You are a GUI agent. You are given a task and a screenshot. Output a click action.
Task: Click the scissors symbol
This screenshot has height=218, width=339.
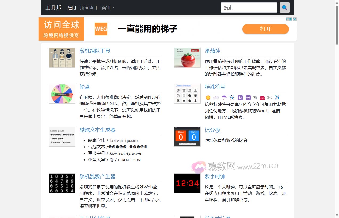(x=269, y=97)
